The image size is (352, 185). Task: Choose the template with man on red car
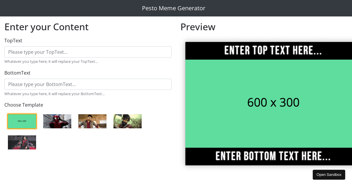(22, 142)
